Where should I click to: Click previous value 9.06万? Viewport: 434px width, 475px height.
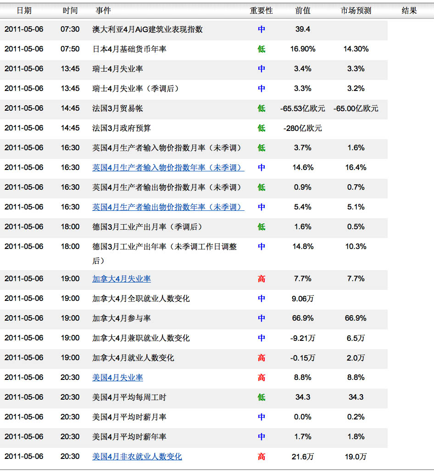[303, 299]
